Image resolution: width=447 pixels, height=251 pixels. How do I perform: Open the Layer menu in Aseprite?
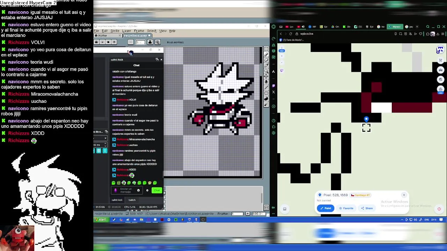[x=126, y=31]
